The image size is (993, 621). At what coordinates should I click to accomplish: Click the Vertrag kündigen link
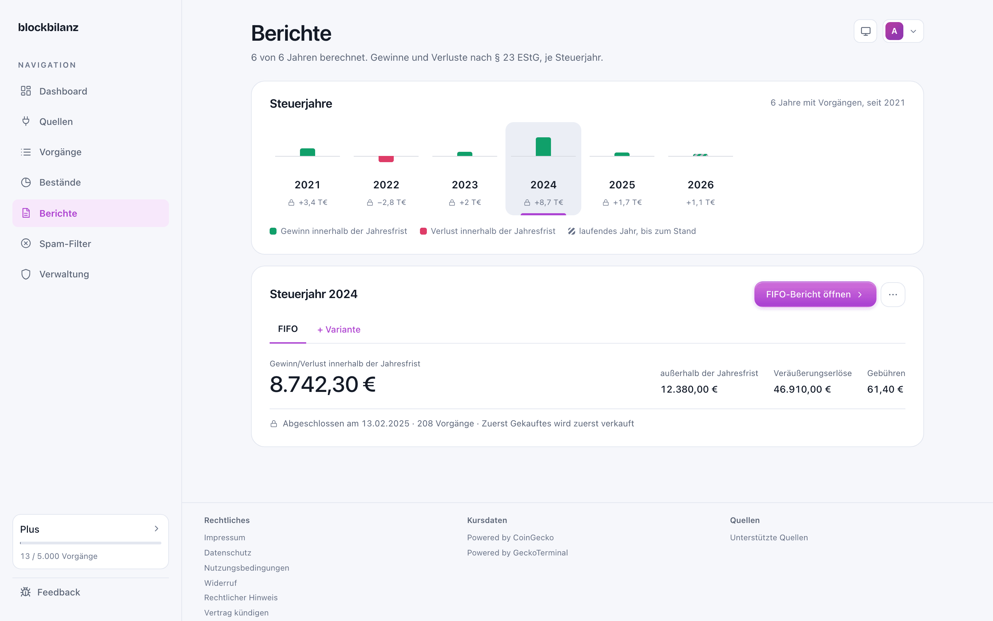tap(236, 612)
